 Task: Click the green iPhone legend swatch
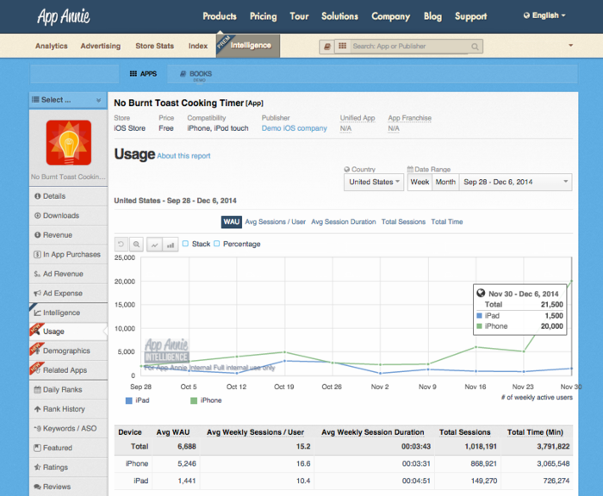tap(194, 400)
